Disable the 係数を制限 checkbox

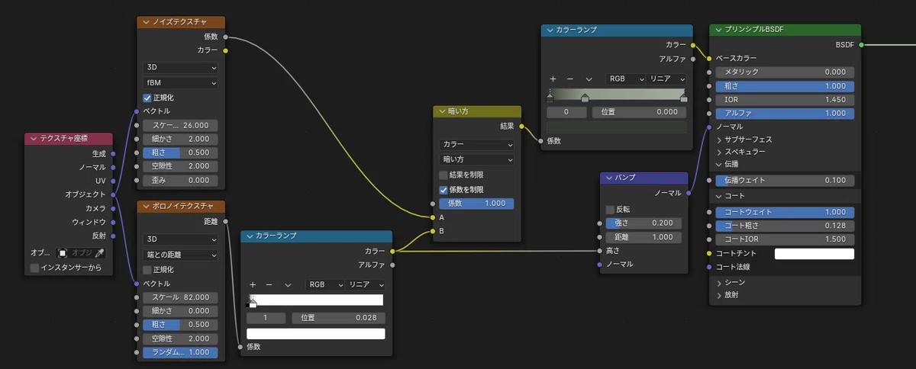(443, 189)
